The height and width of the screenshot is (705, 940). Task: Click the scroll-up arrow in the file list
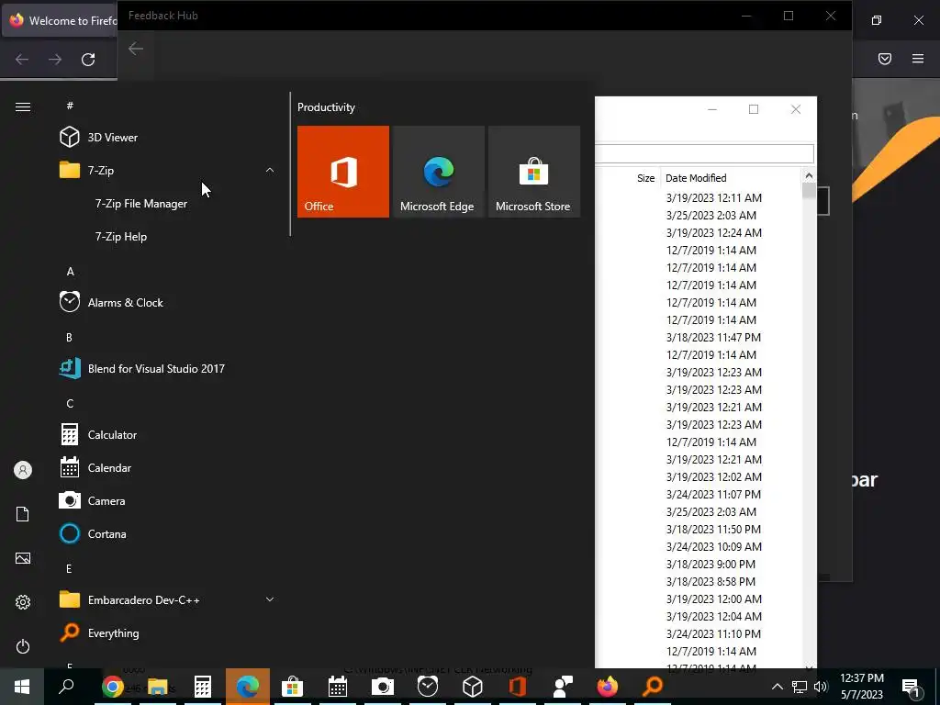pyautogui.click(x=809, y=175)
